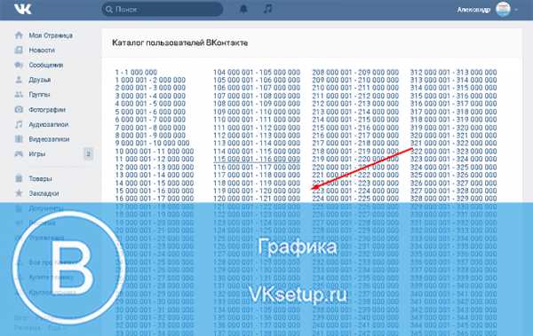Open range 1 000 001 - 2 000 000
Screen dimensions: 533x336
pyautogui.click(x=150, y=80)
